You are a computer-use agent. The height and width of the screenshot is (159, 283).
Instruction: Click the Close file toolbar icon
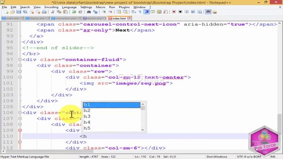pyautogui.click(x=32, y=12)
